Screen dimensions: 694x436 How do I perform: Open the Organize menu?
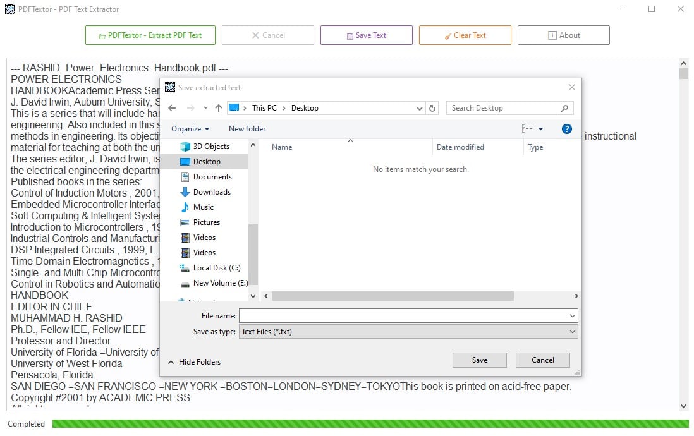click(x=190, y=129)
